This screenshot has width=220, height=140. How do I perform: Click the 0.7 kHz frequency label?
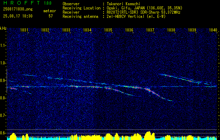[x=2, y=115]
